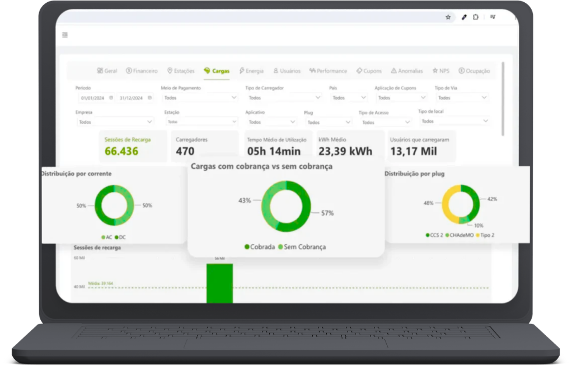The height and width of the screenshot is (366, 572).
Task: Open the País dropdown
Action: 349,98
